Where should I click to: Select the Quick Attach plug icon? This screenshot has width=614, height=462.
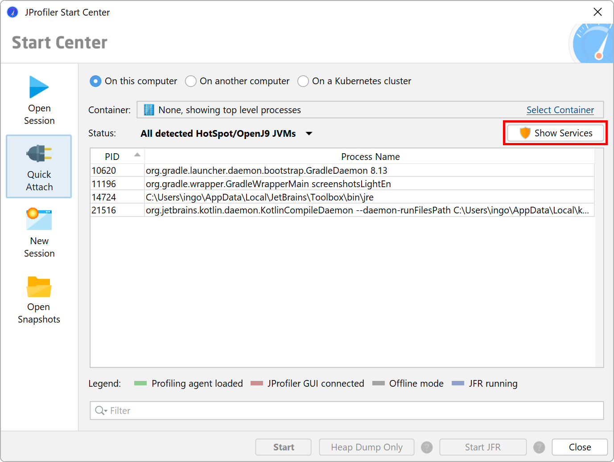coord(39,154)
